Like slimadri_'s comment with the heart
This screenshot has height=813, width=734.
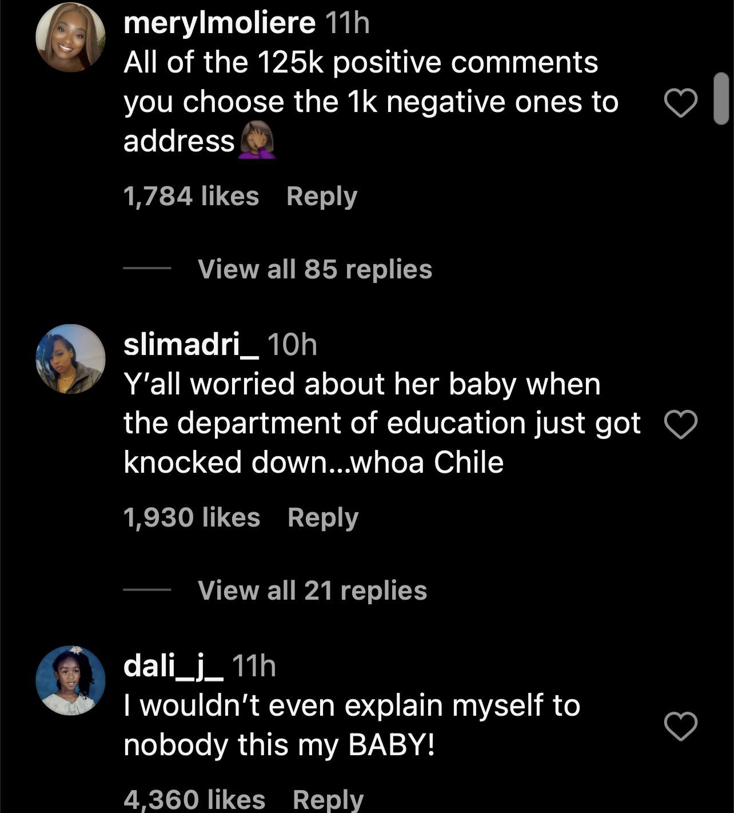pyautogui.click(x=680, y=425)
